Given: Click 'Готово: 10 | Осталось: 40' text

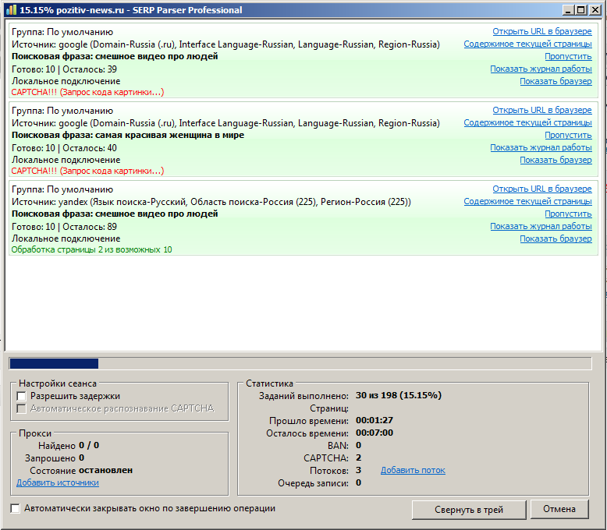Looking at the screenshot, I should (x=64, y=148).
